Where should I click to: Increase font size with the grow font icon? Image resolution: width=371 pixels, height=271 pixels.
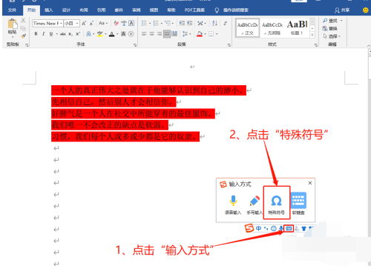pos(84,24)
